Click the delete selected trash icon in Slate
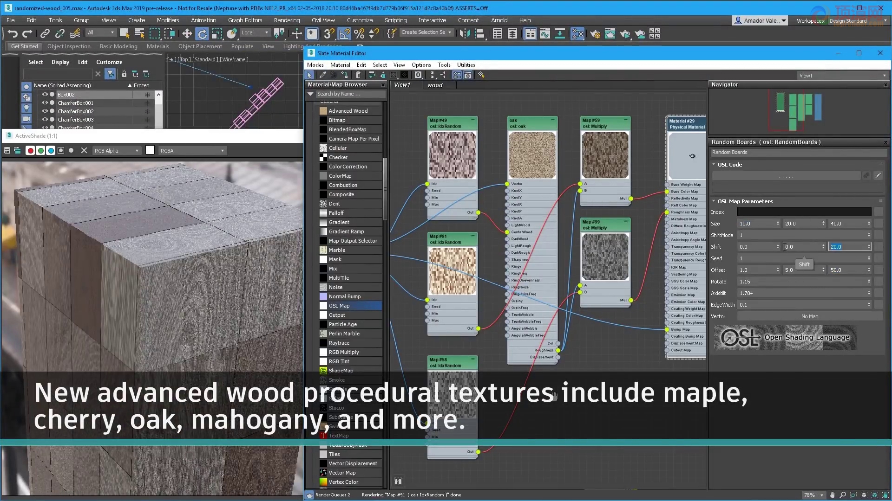The height and width of the screenshot is (501, 892). [358, 75]
